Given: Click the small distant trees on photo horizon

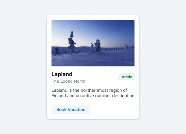Looking at the screenshot, I should 126,47.
